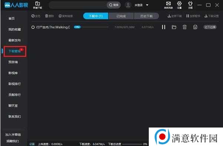Click the 边下边播 play-while-downloading button
The height and width of the screenshot is (146, 223).
pyautogui.click(x=210, y=27)
